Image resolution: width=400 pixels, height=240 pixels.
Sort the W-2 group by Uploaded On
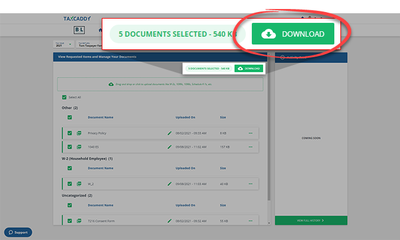(x=186, y=168)
